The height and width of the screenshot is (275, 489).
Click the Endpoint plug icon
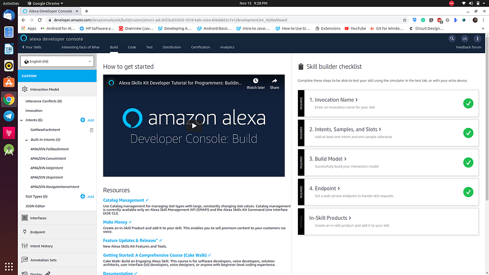(x=25, y=231)
